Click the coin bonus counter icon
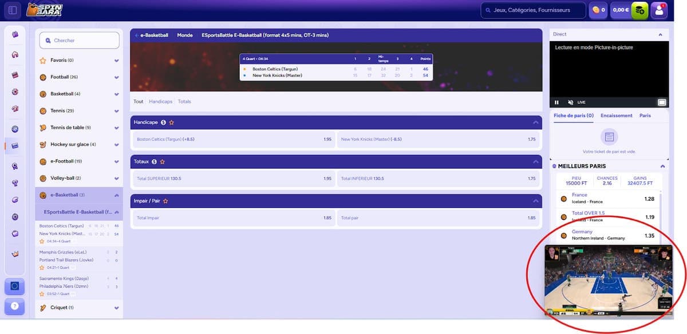The height and width of the screenshot is (334, 687). (598, 10)
